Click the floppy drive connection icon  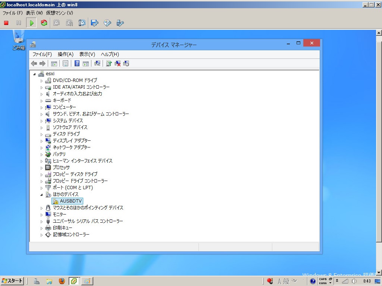point(95,23)
